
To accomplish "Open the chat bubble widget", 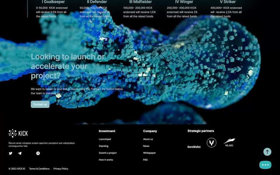I will coord(265,165).
